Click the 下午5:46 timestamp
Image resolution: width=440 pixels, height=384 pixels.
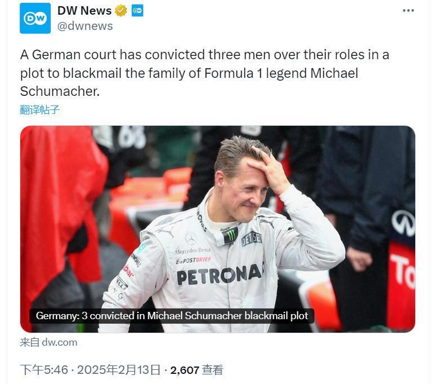pos(44,370)
